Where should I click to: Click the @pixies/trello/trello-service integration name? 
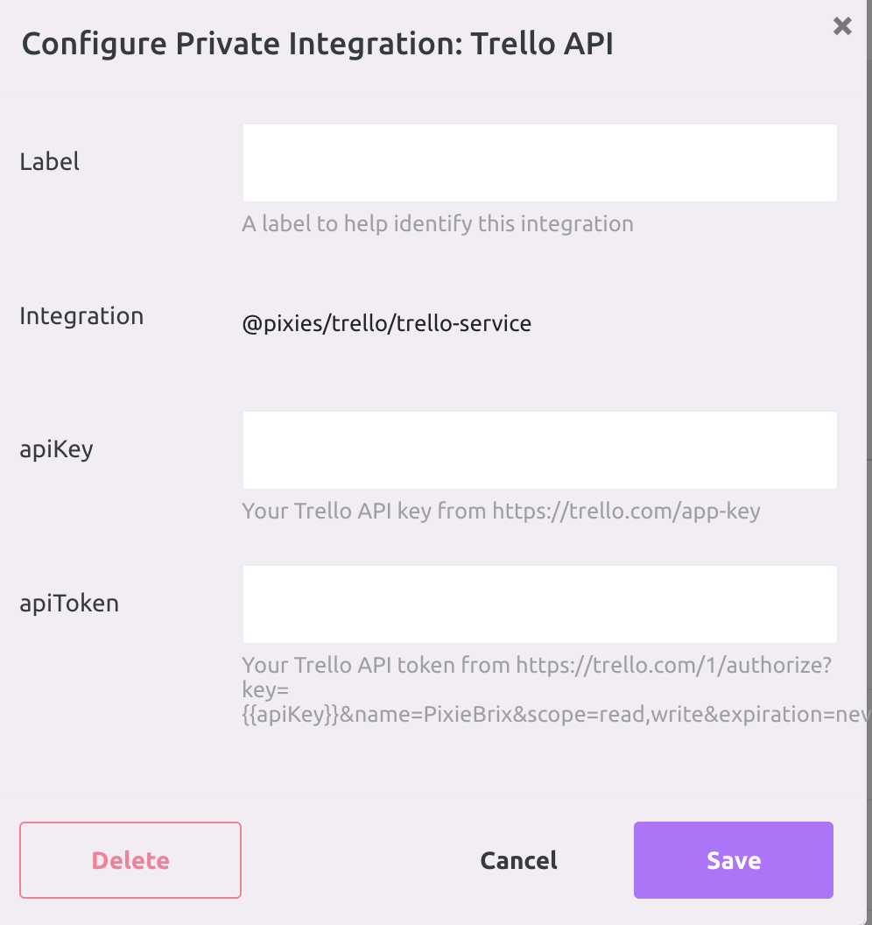click(386, 323)
